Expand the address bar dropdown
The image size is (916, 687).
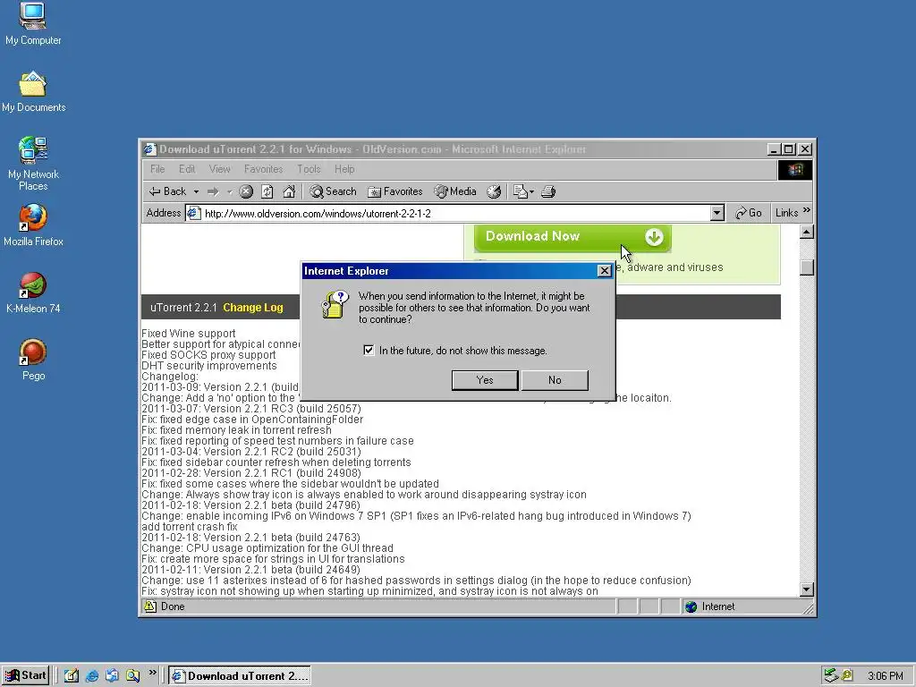(x=717, y=213)
